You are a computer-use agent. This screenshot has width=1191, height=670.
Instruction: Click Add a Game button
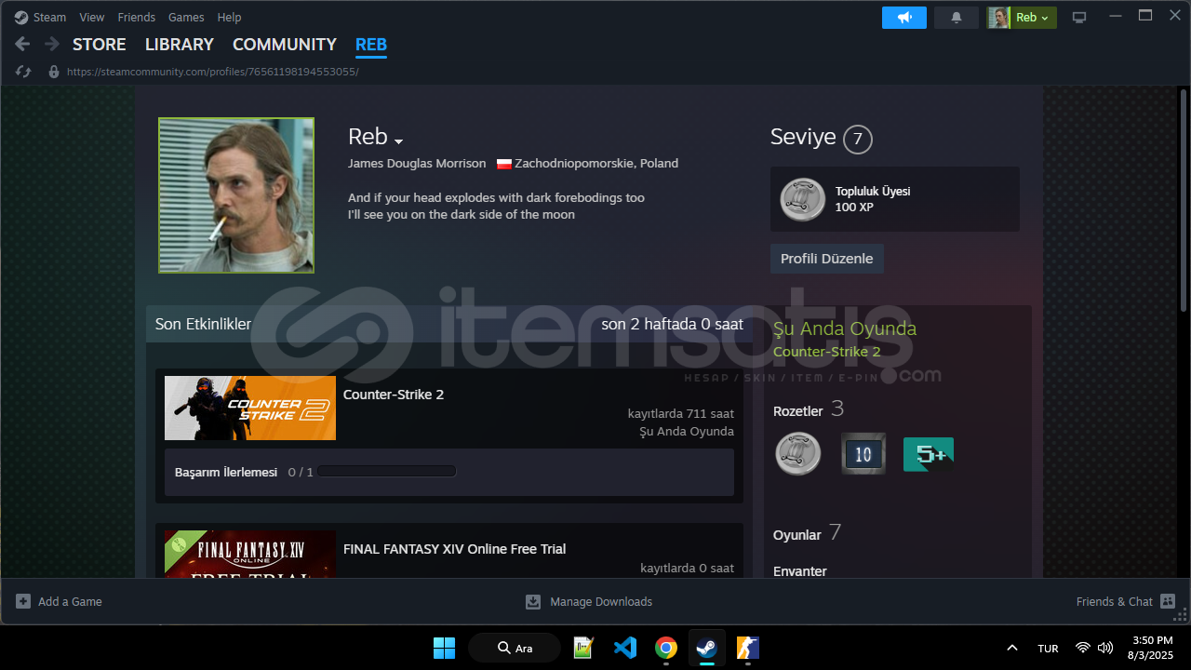[60, 602]
